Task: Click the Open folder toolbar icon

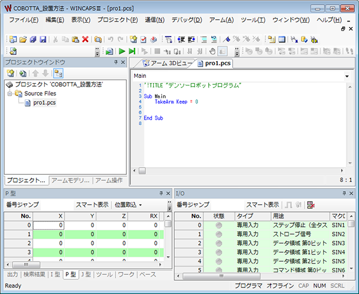Action: [x=23, y=39]
